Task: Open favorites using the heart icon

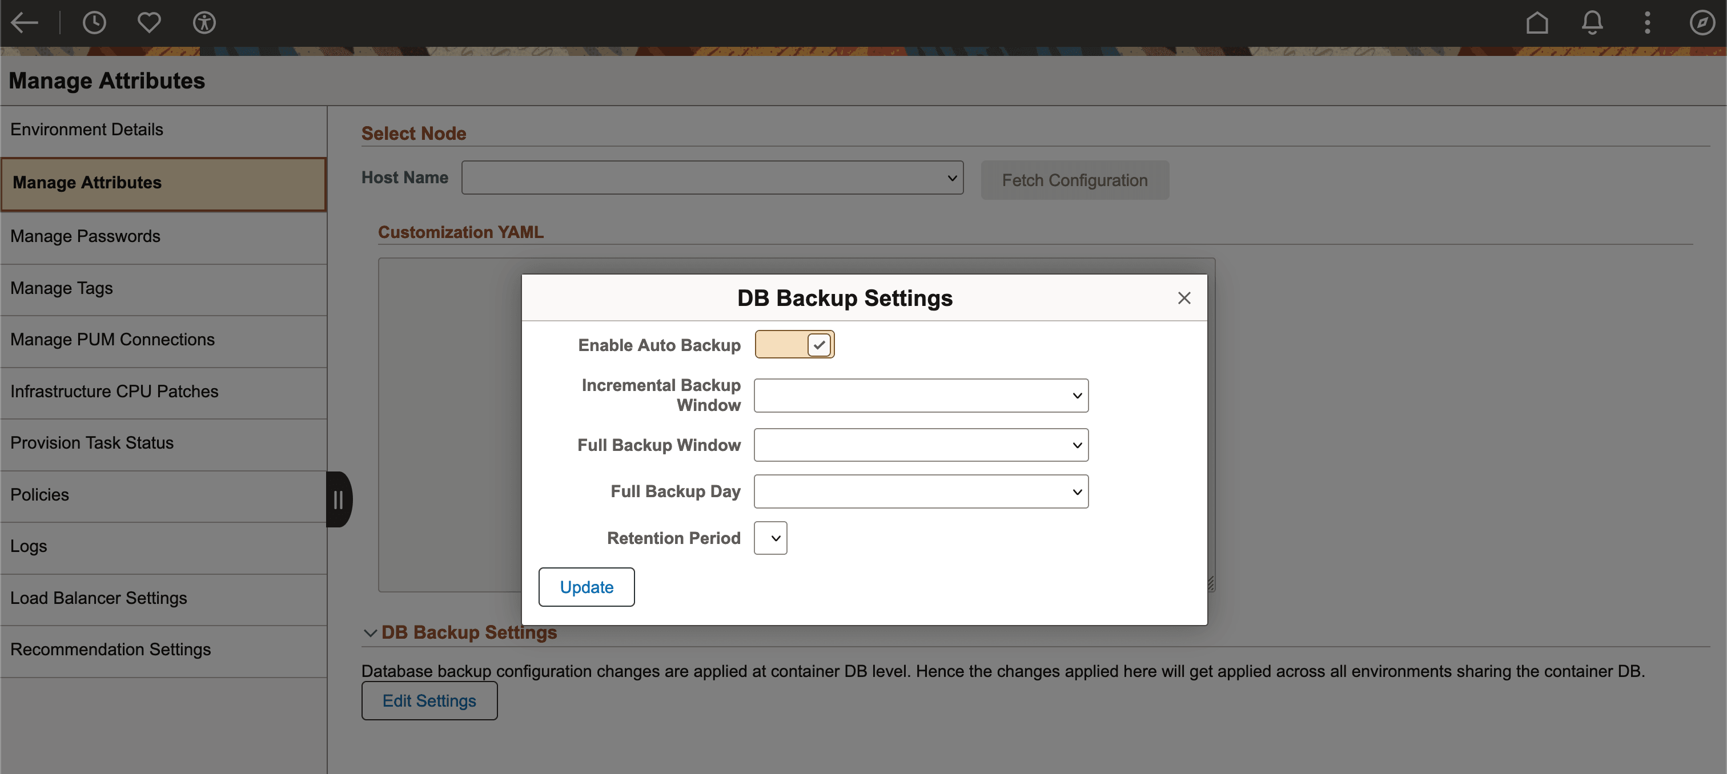Action: [x=149, y=22]
